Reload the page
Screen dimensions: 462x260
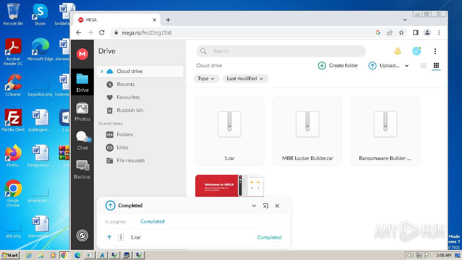click(x=102, y=32)
